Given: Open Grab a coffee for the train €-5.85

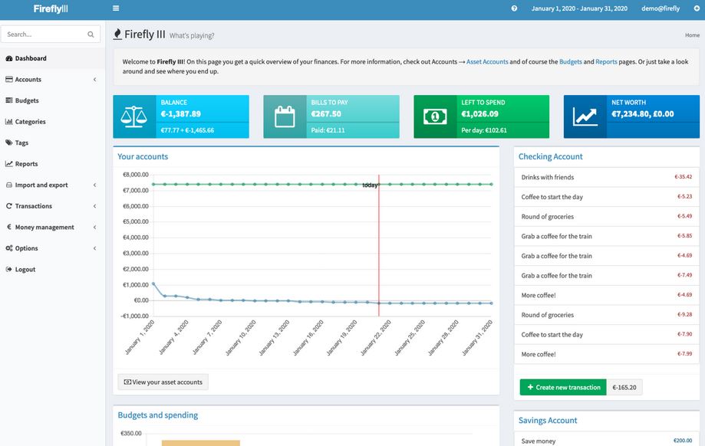Looking at the screenshot, I should (x=556, y=236).
